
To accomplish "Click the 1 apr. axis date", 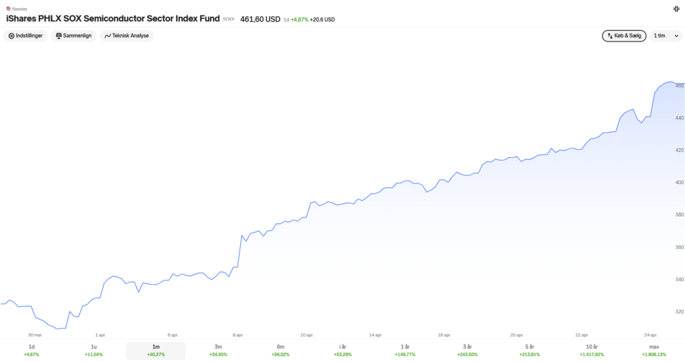I will 100,335.
